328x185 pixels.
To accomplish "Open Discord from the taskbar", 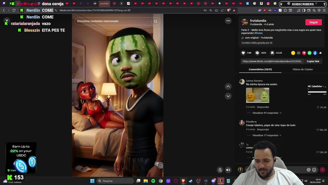I will (x=213, y=181).
